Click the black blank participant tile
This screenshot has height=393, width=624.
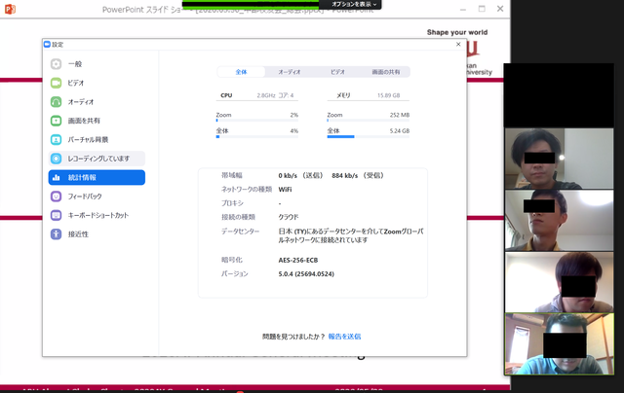pyautogui.click(x=559, y=95)
